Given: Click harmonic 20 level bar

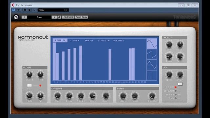Looking at the screenshot, I should (110, 65).
